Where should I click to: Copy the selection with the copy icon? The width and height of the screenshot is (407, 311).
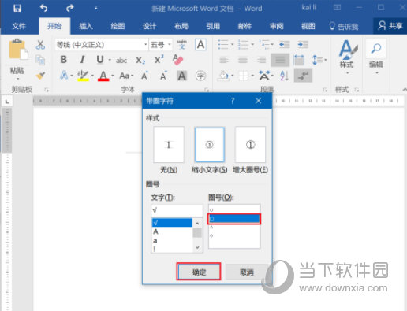click(40, 60)
